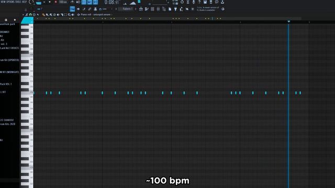
Task: Open the piano roll window icon
Action: pos(147,9)
